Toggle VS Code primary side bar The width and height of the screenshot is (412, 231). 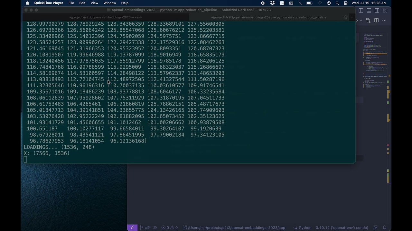(x=361, y=11)
